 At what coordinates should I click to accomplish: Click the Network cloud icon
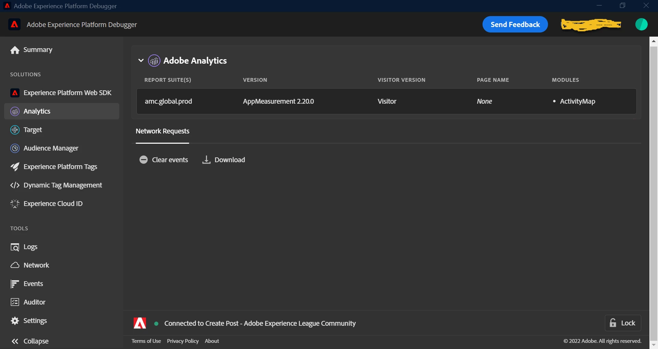point(15,265)
